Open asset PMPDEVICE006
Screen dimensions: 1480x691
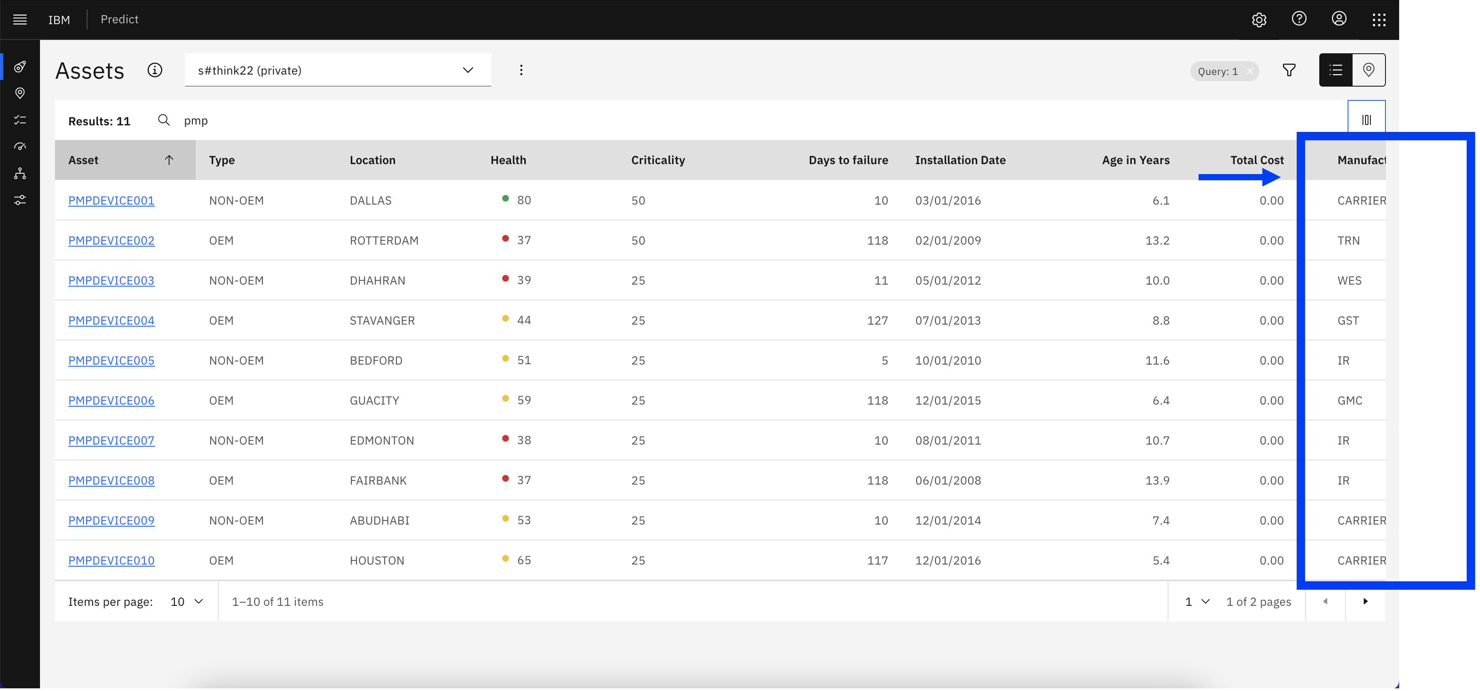point(111,400)
